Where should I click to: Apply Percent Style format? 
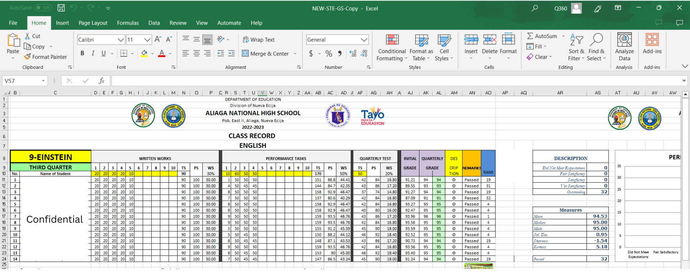329,54
